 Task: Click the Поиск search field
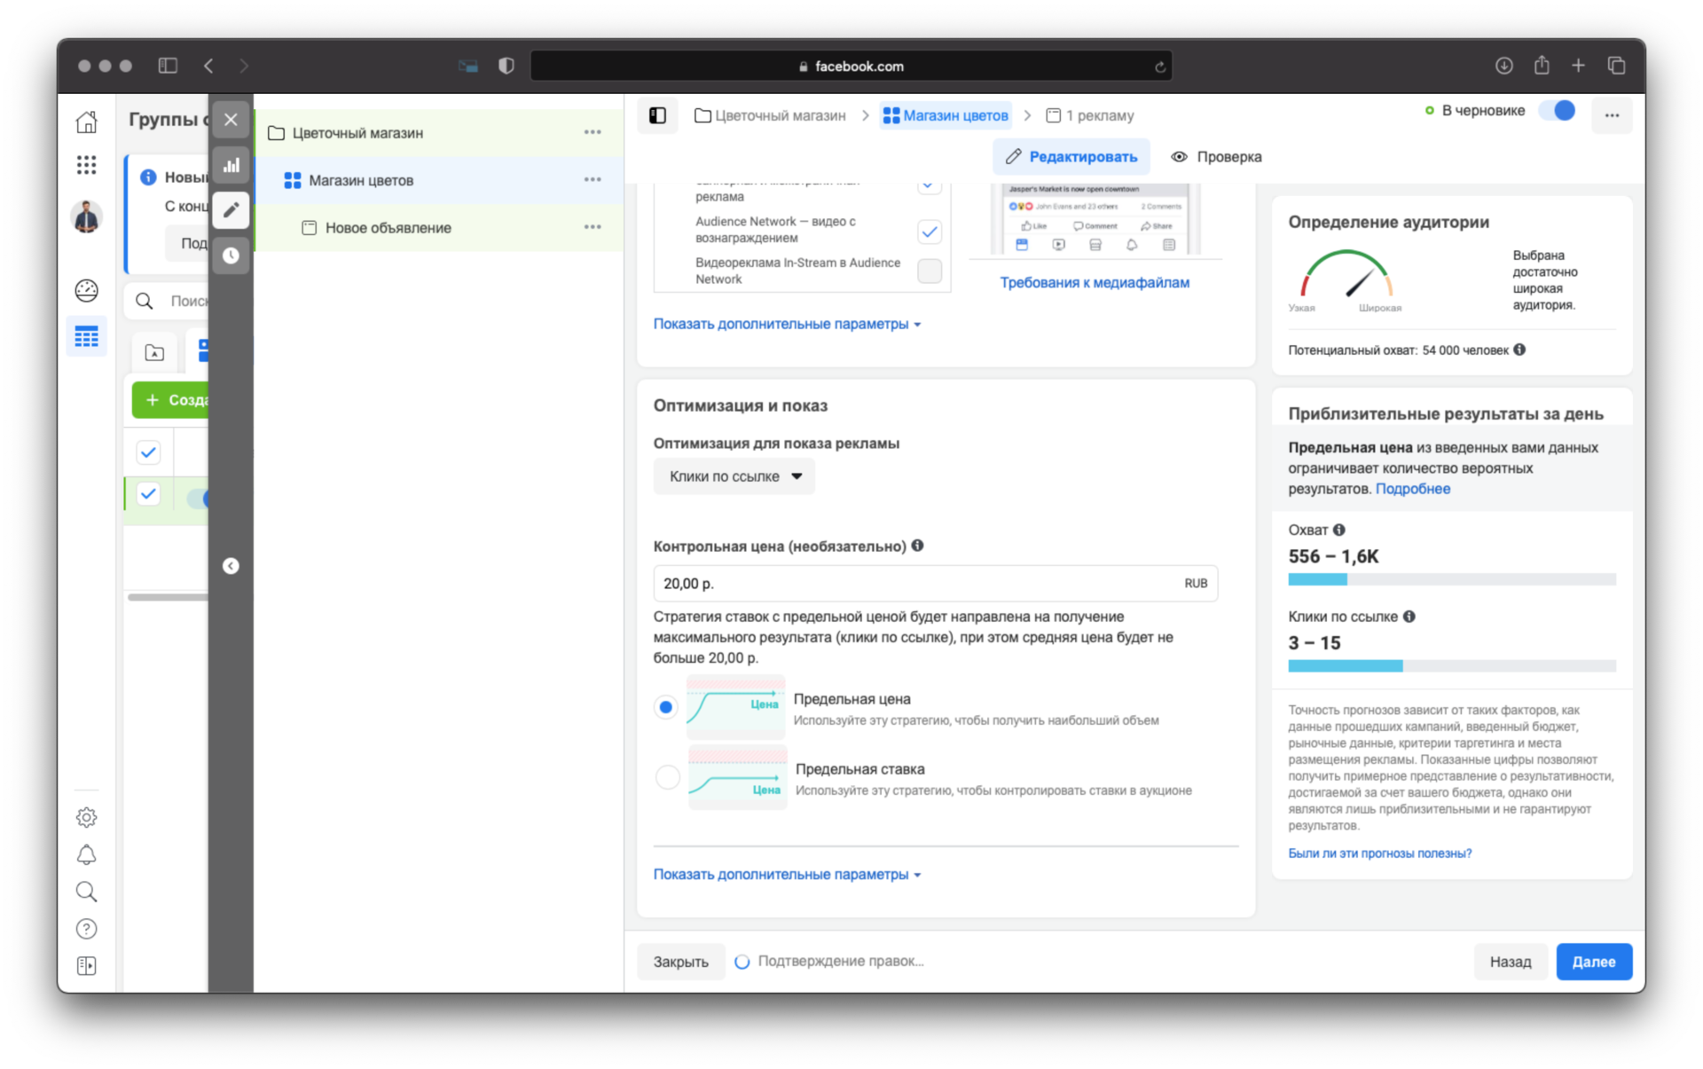click(167, 301)
